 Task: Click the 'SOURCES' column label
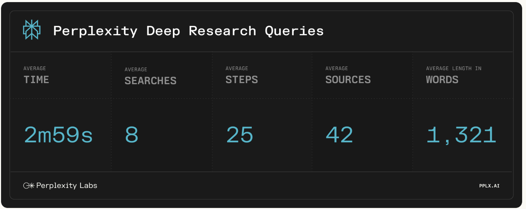click(x=348, y=80)
